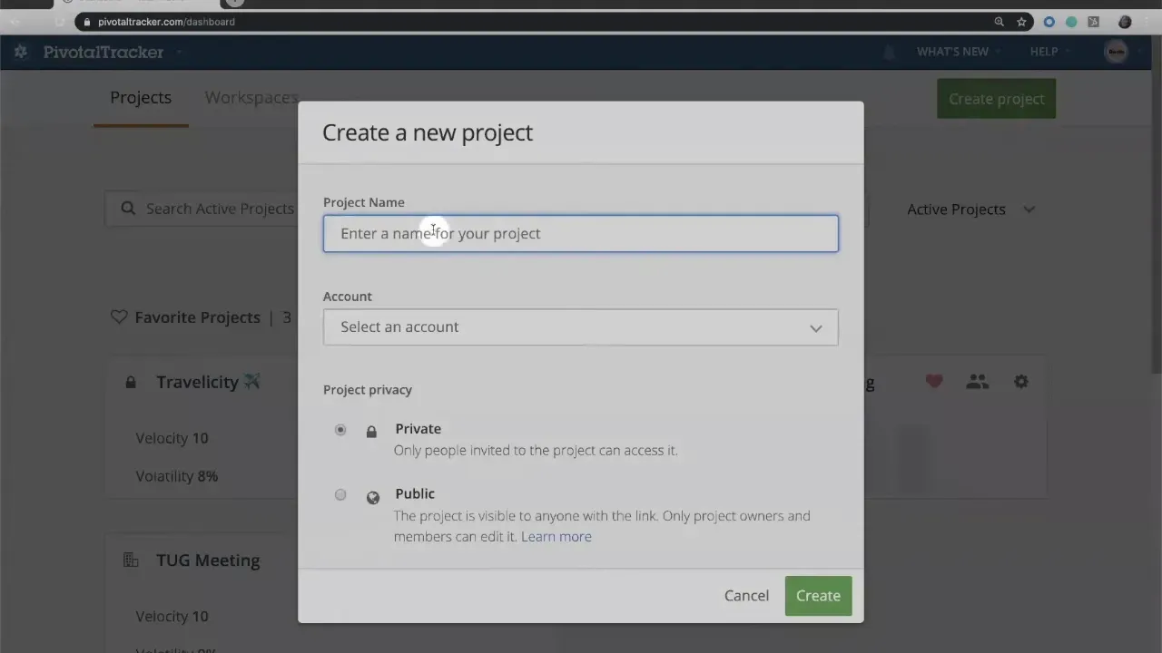Image resolution: width=1162 pixels, height=653 pixels.
Task: Click the lock icon beside Travelicity
Action: click(130, 382)
